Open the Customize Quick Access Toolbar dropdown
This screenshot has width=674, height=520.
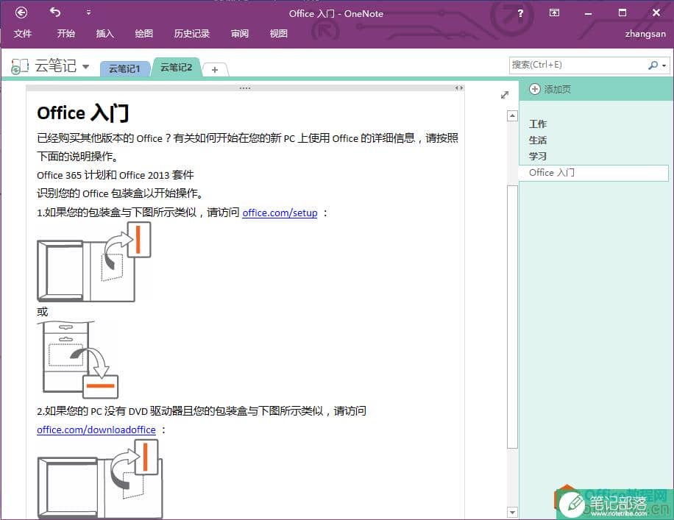pos(88,13)
